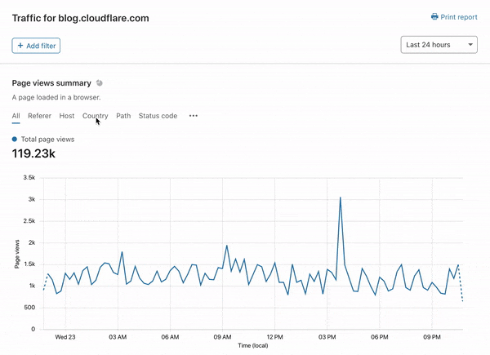Open the three-dot more tabs menu
Image resolution: width=490 pixels, height=355 pixels.
click(194, 116)
